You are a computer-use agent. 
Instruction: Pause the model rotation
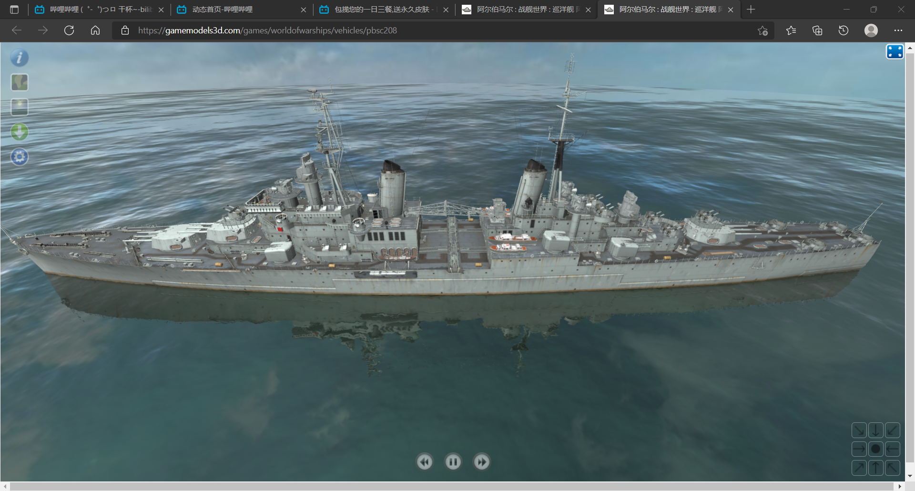pyautogui.click(x=453, y=462)
